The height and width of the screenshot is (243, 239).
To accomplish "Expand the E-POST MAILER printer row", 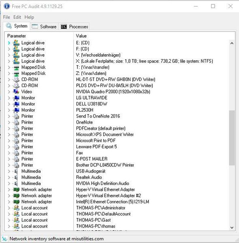I will (9, 159).
